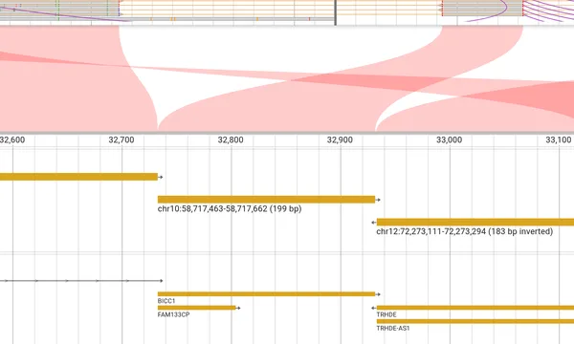Click the BICC1 gene label
Screen dimensions: 574x344
[x=166, y=301]
